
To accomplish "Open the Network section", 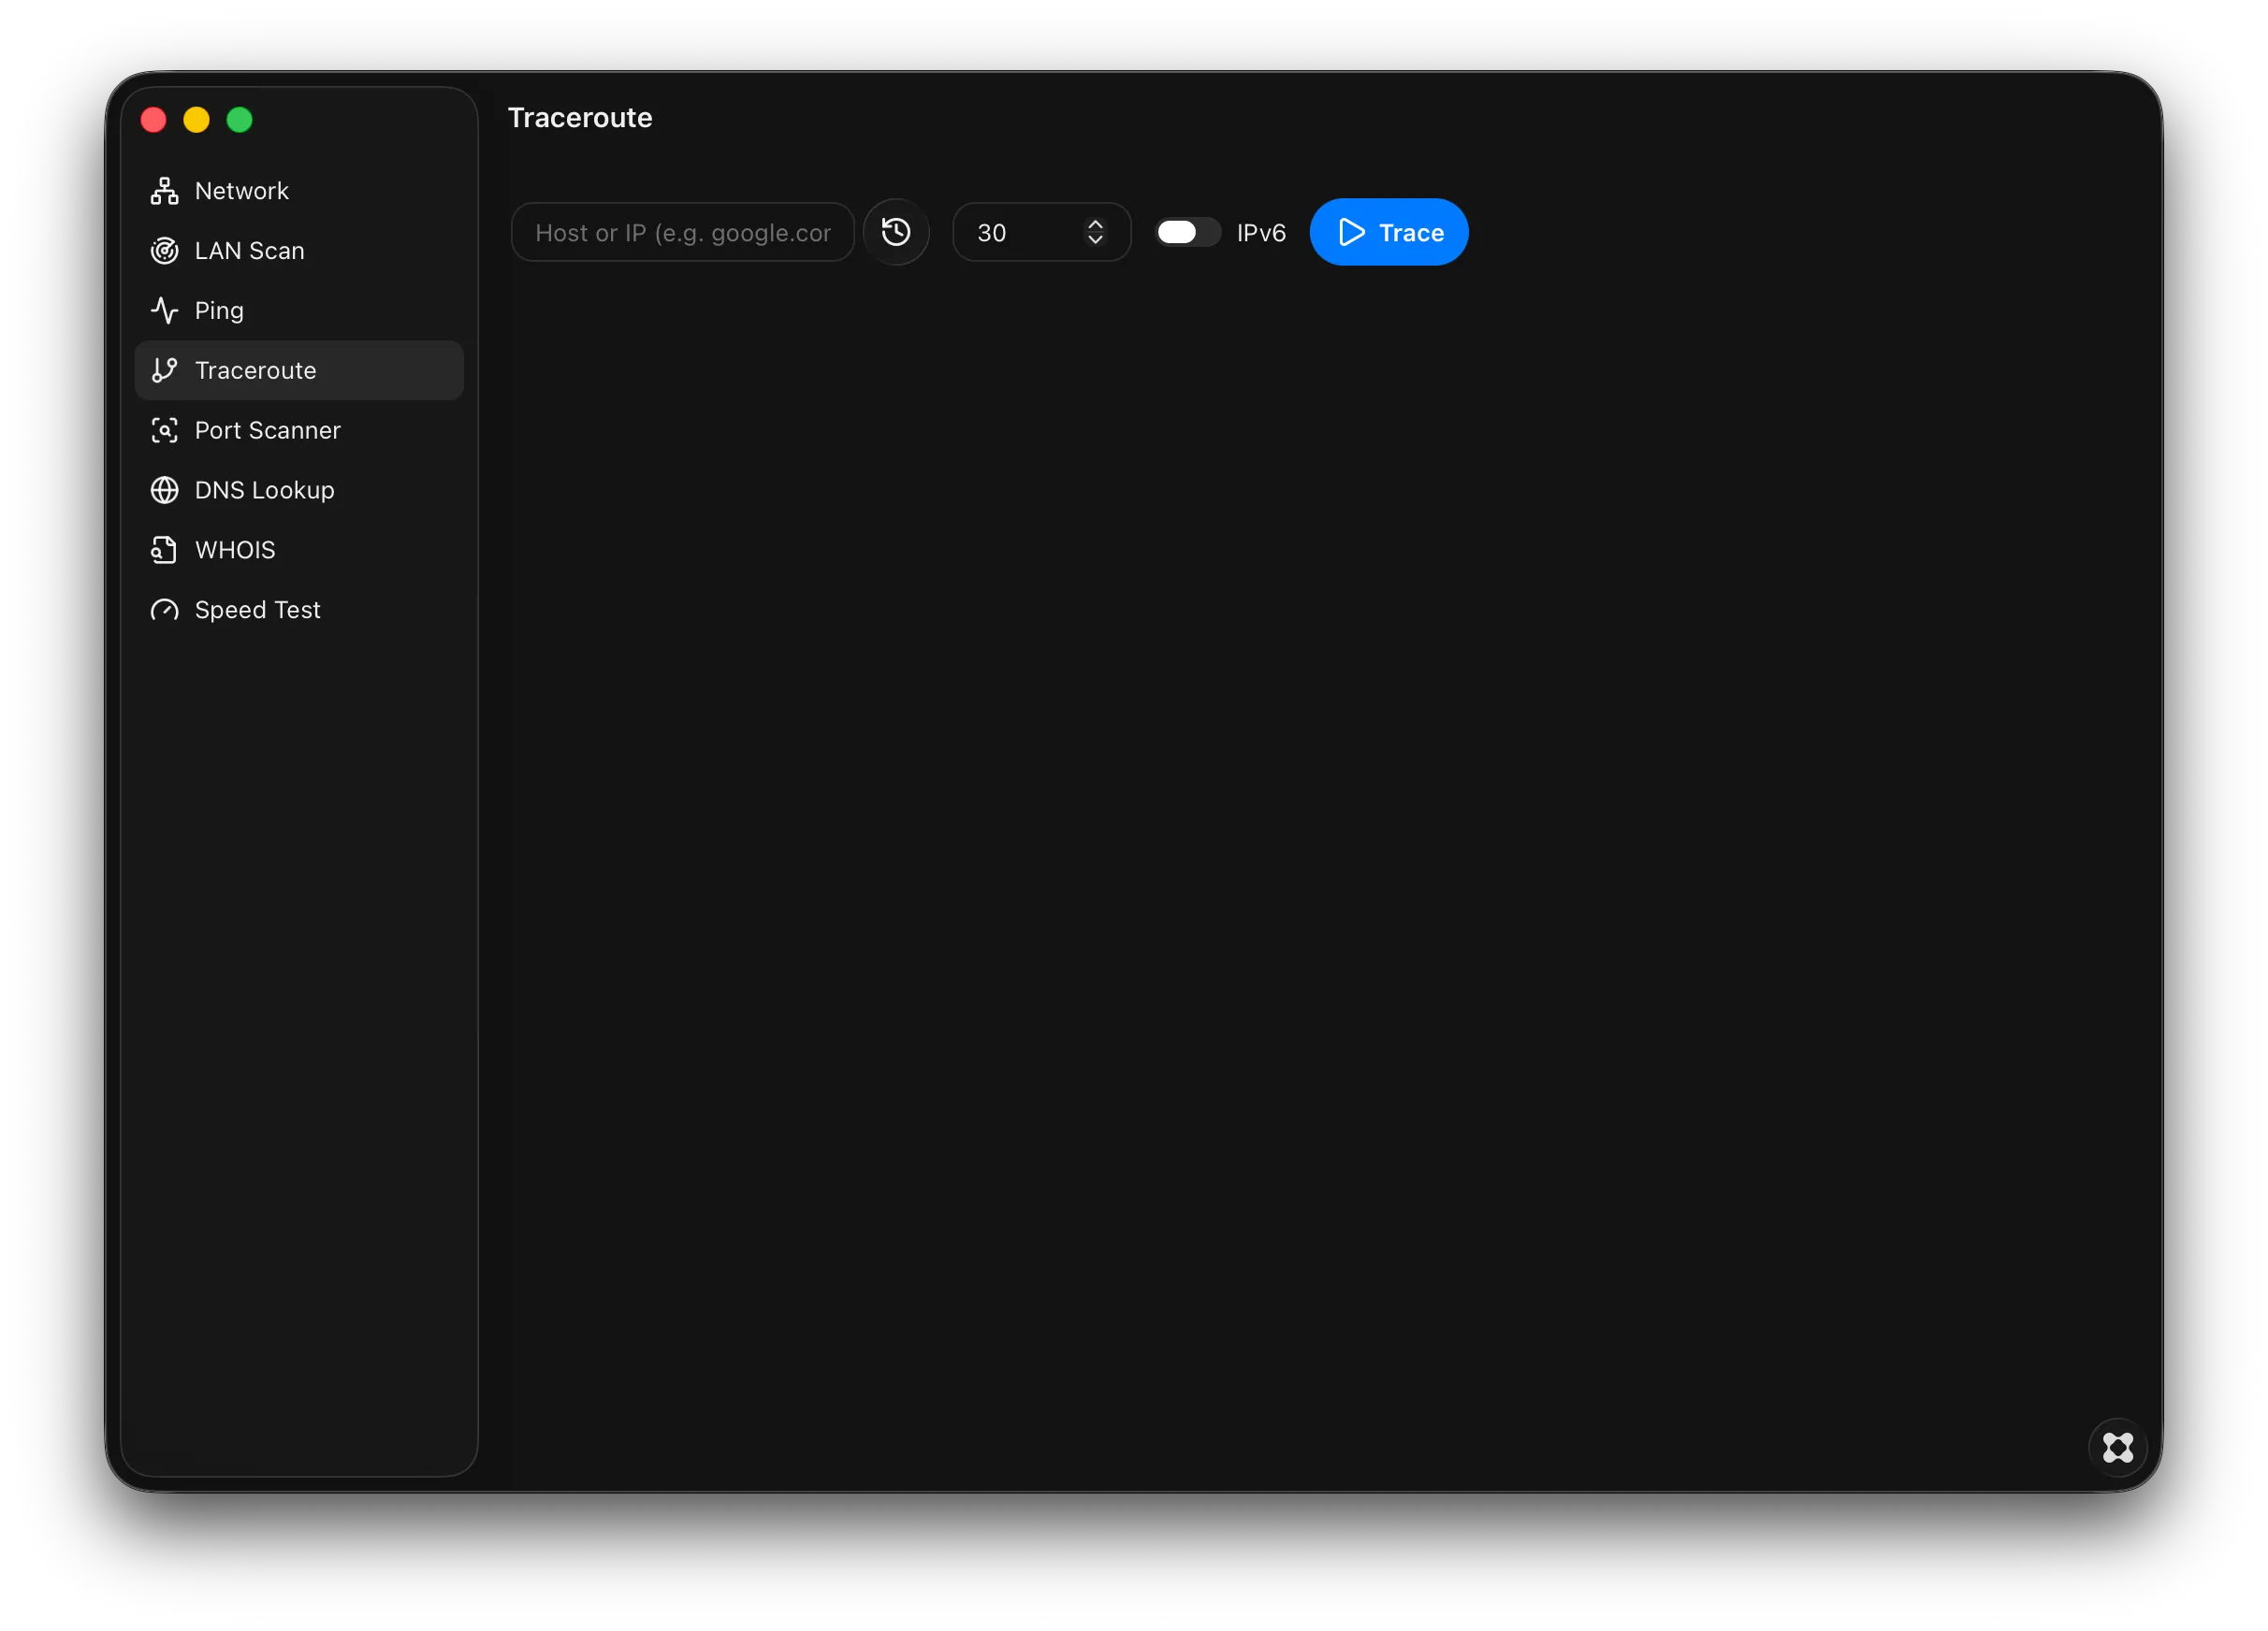I will point(299,191).
